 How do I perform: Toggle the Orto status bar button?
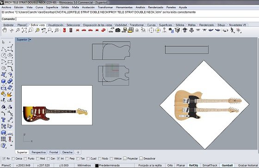point(170,165)
